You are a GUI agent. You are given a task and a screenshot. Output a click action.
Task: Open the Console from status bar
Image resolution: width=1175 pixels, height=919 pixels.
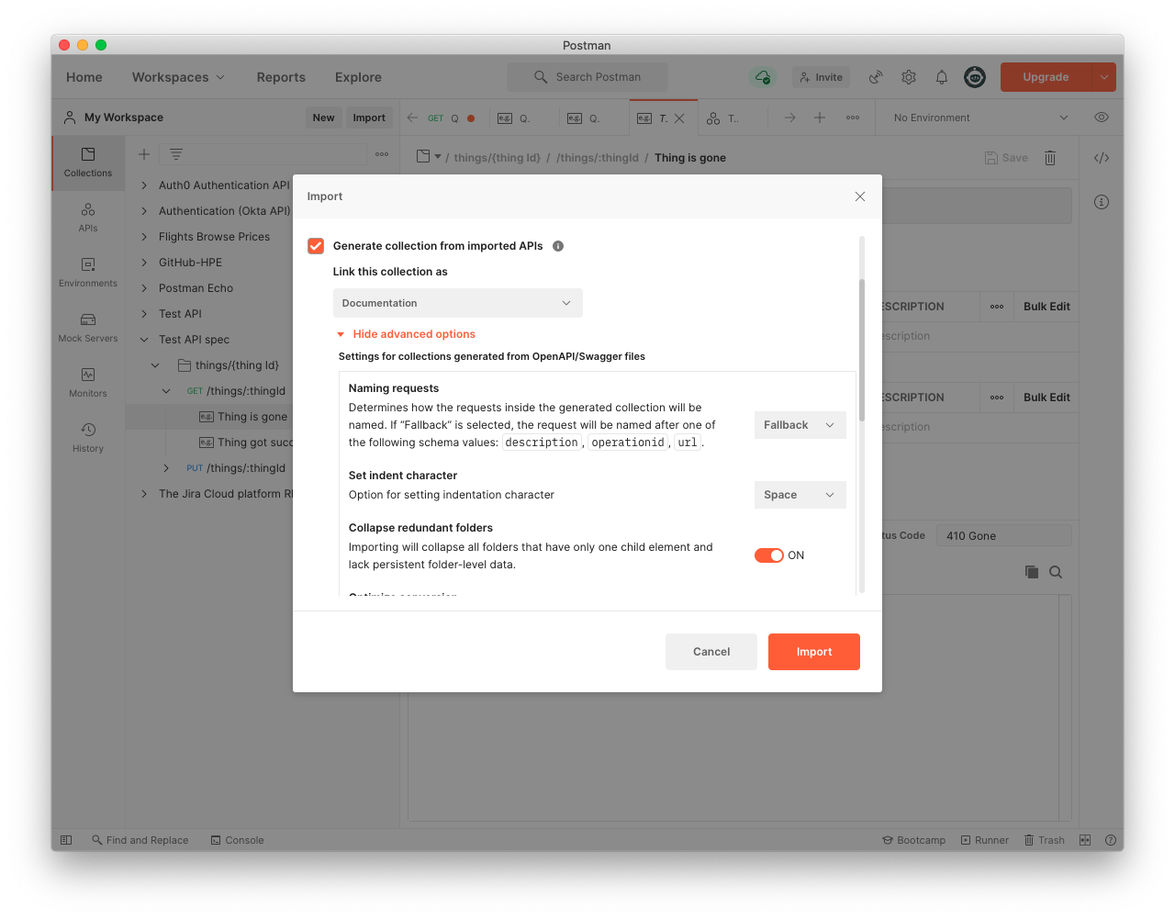coord(237,840)
